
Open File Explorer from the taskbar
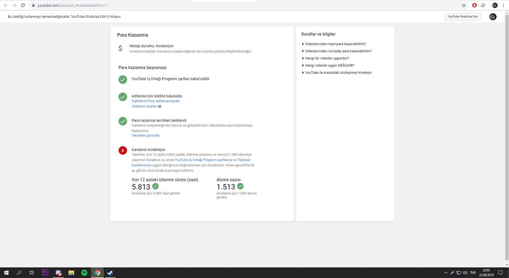pos(71,272)
